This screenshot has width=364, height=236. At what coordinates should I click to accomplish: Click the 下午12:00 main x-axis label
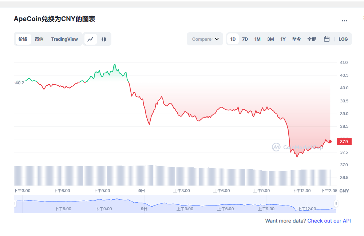point(301,191)
